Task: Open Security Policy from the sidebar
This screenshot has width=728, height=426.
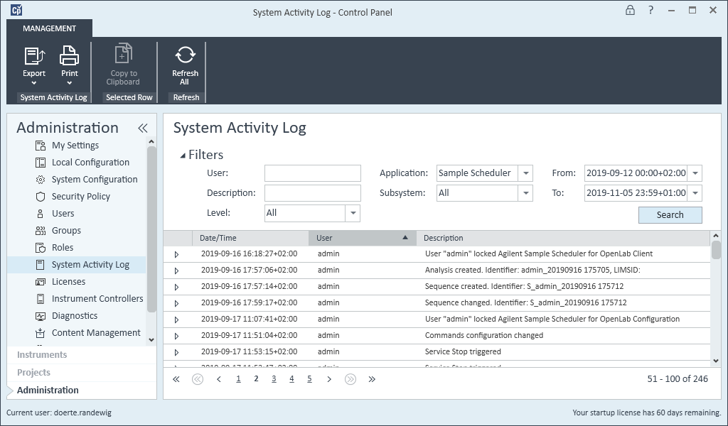Action: point(80,197)
